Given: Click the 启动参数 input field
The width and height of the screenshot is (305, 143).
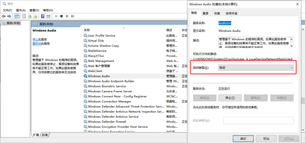Looking at the screenshot, I should (258, 120).
